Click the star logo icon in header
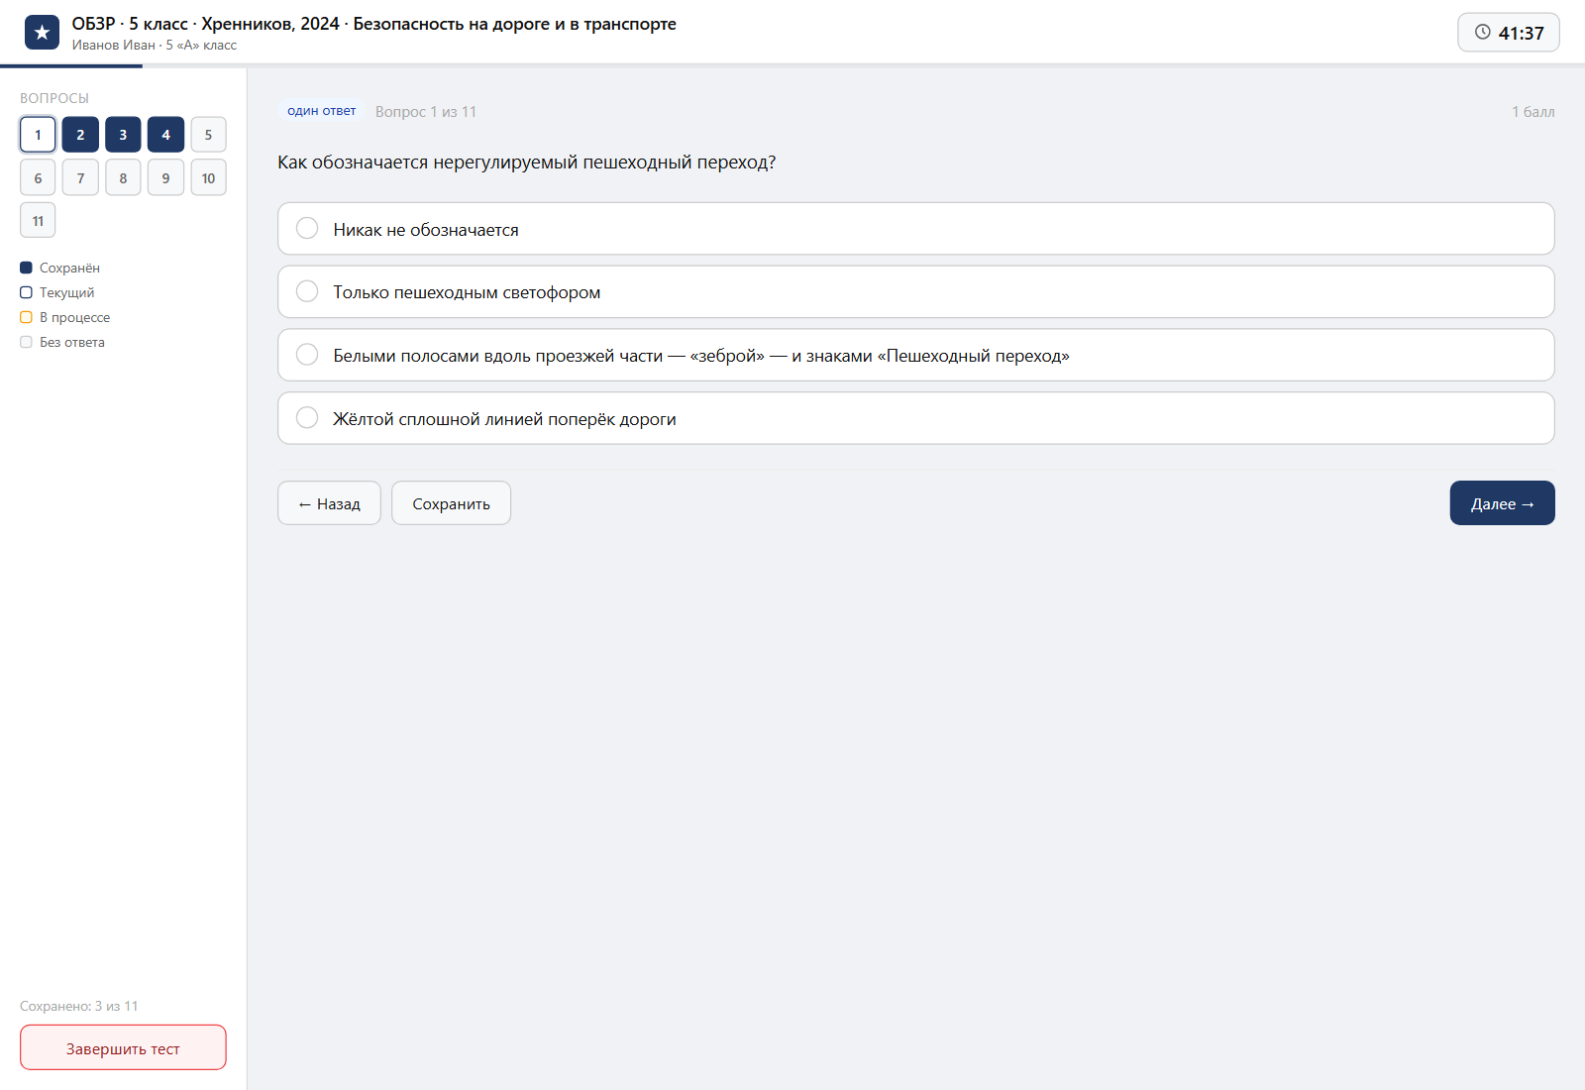This screenshot has height=1090, width=1585. click(x=42, y=33)
